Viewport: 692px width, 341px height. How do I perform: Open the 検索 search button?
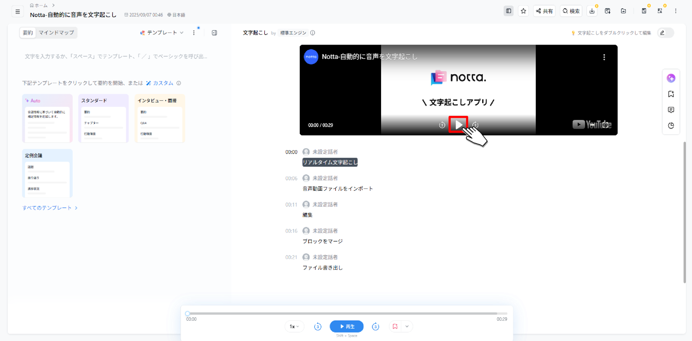[x=571, y=11]
